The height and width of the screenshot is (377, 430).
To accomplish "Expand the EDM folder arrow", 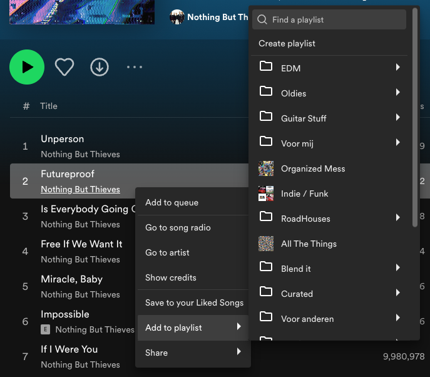I will (398, 67).
